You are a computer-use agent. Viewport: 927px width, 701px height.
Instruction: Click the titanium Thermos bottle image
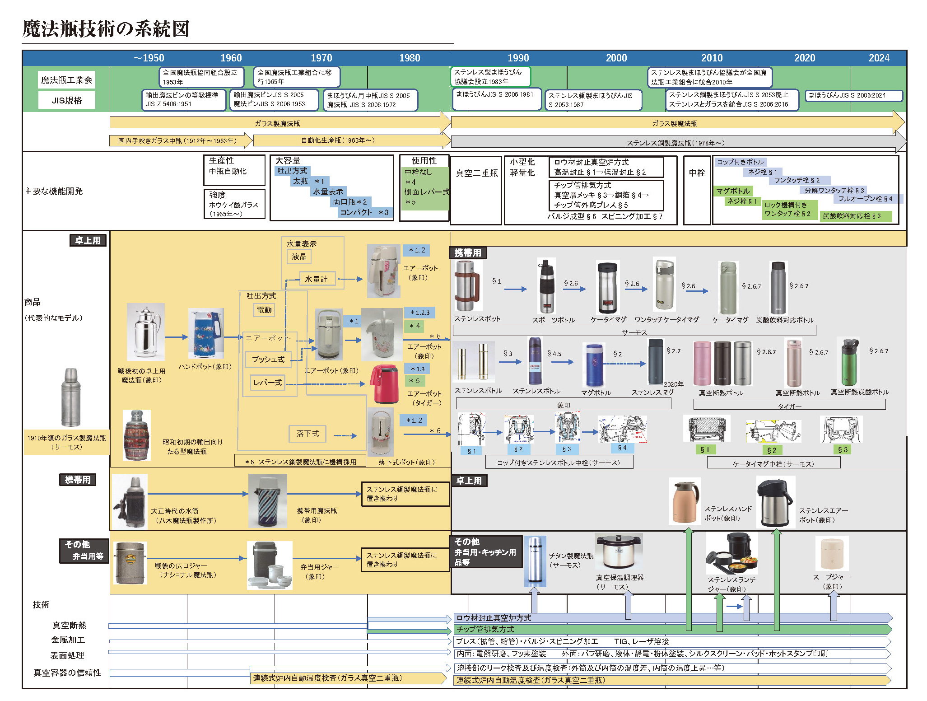[535, 561]
